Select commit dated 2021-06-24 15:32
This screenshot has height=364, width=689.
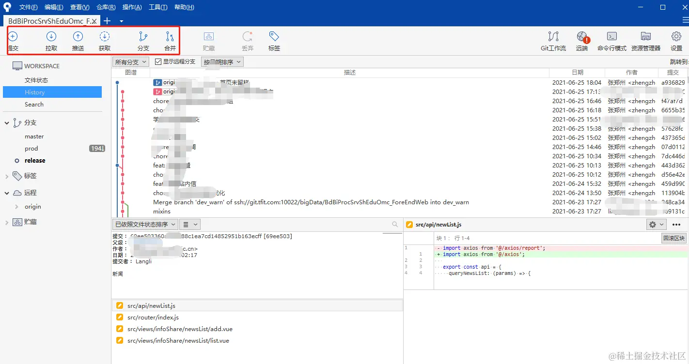(400, 184)
